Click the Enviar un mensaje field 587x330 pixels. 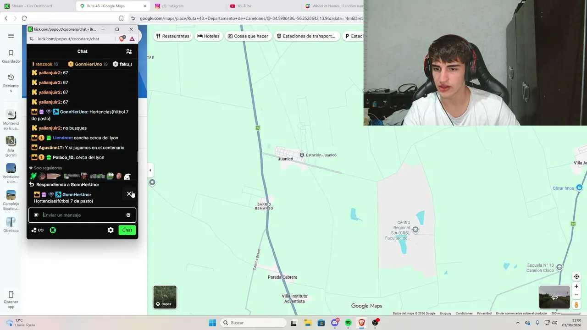click(x=83, y=215)
